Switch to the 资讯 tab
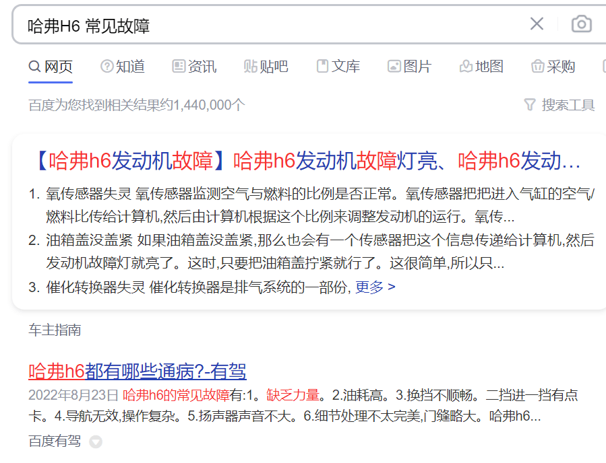The image size is (606, 463). click(194, 67)
